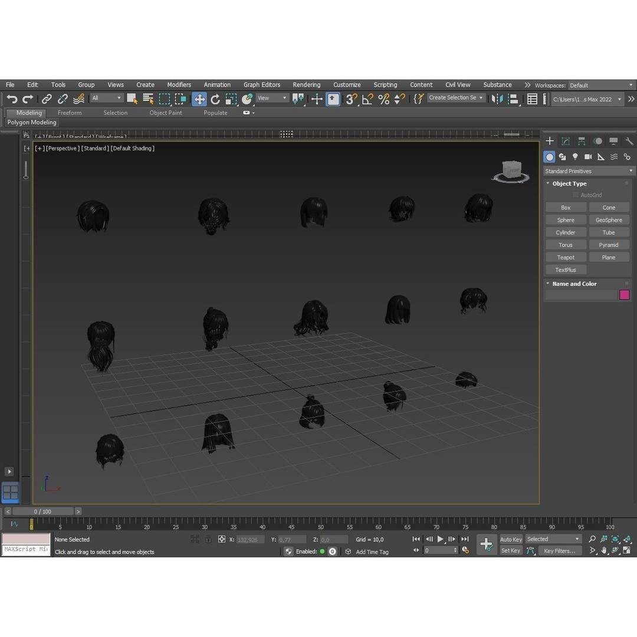Open the Modifiers menu

[179, 85]
